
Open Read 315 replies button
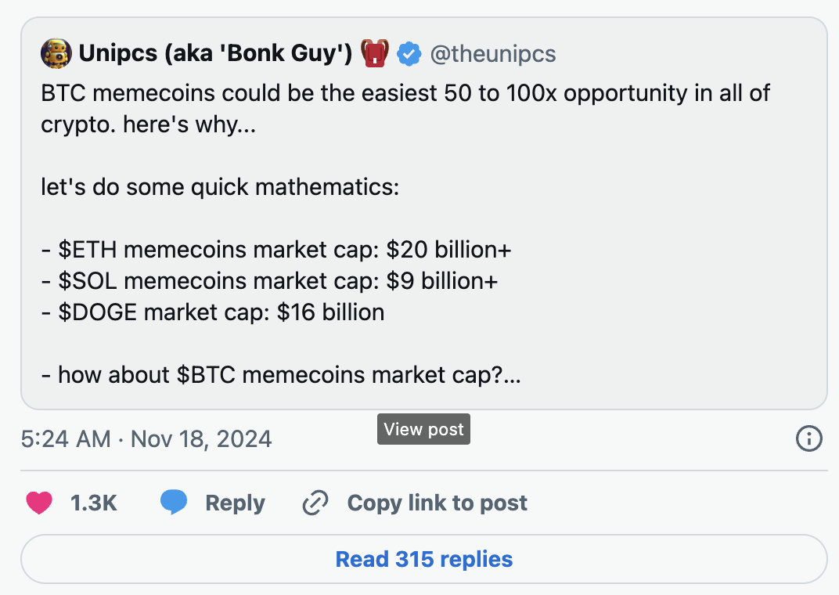click(423, 559)
